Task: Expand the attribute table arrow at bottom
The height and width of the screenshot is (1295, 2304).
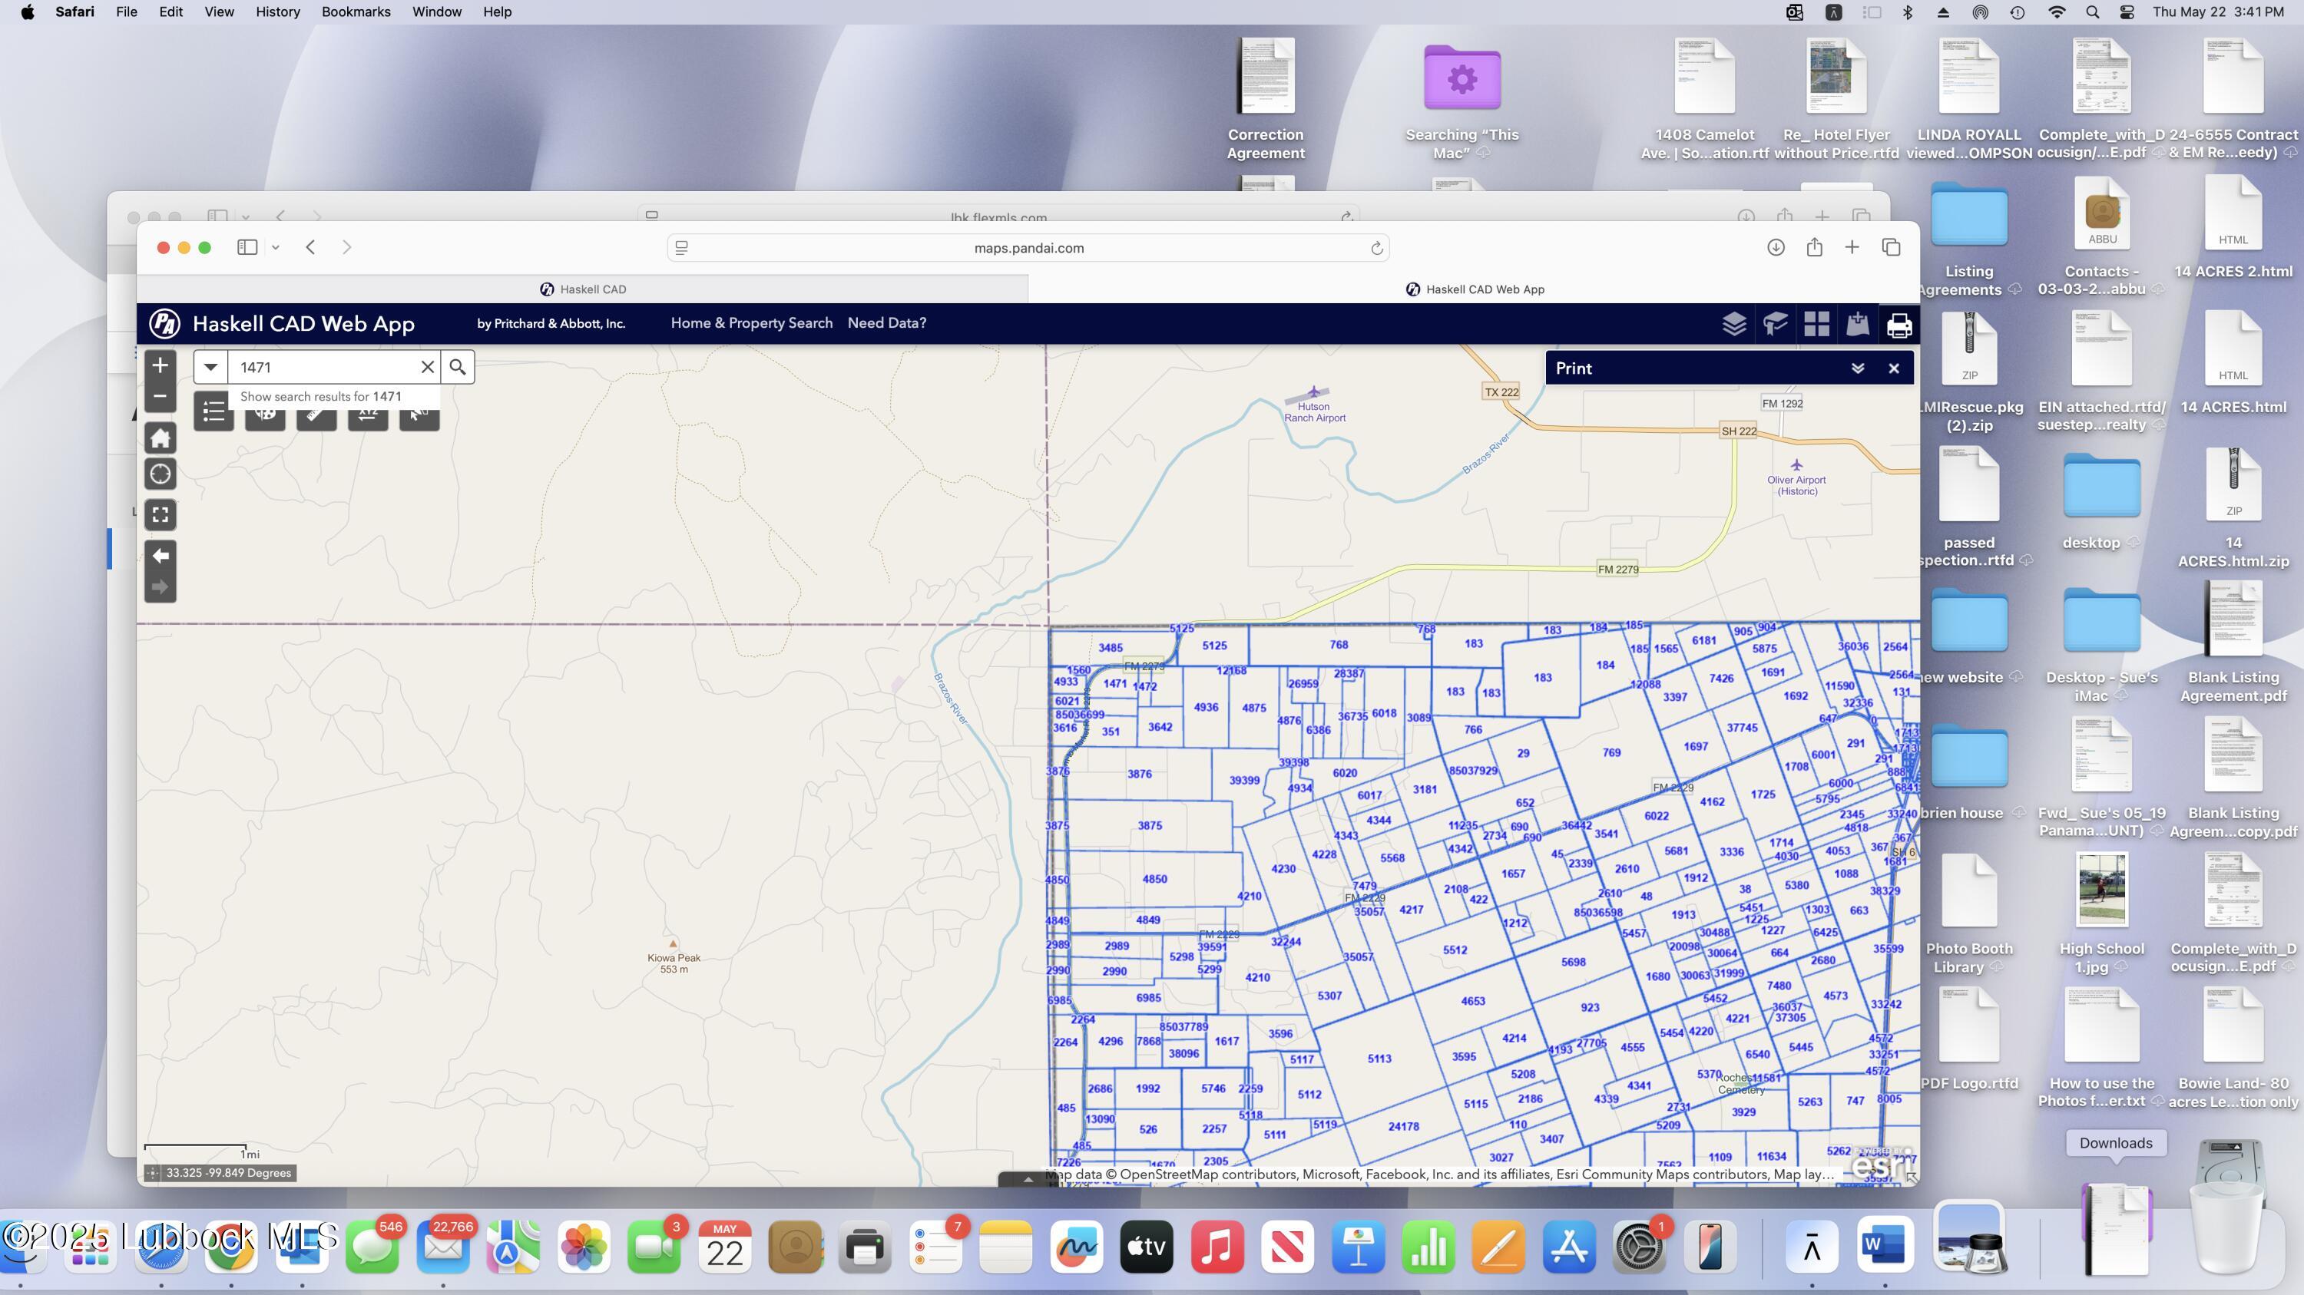Action: 1028,1180
